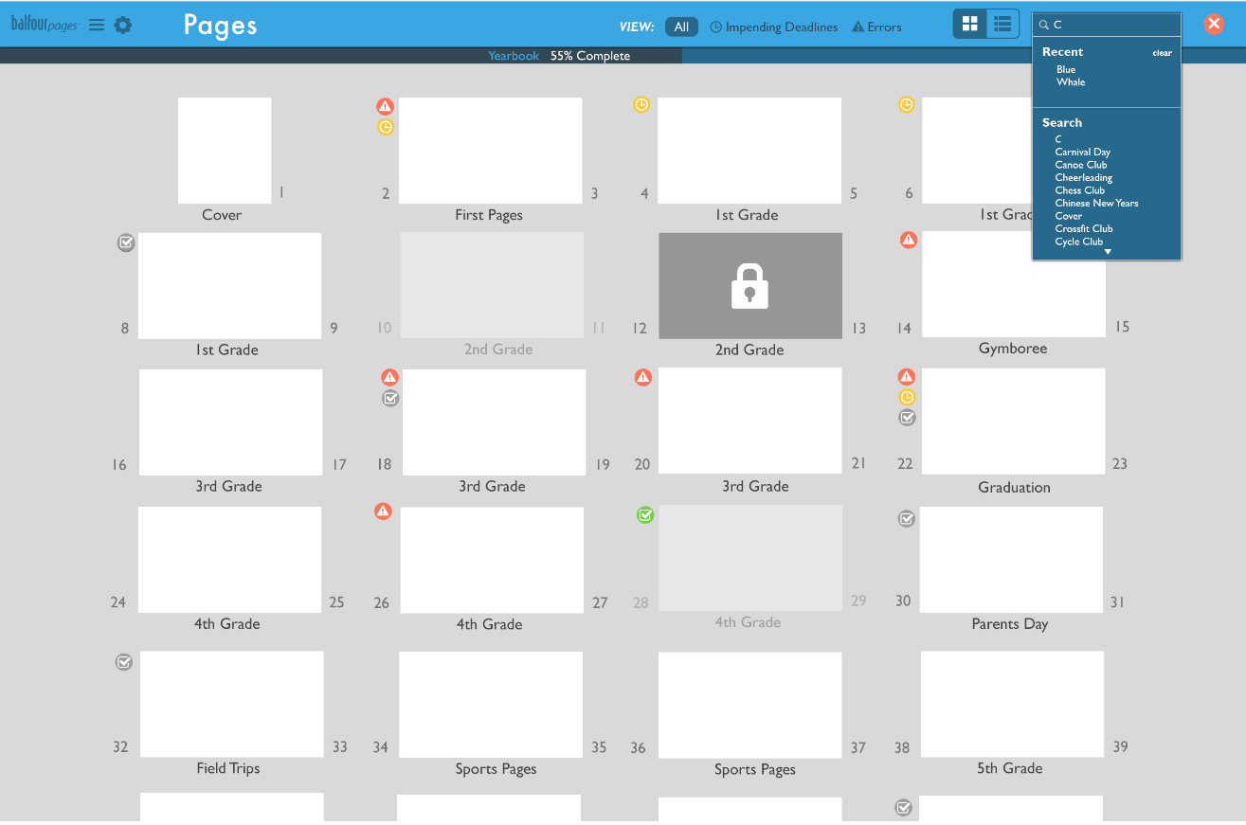Image resolution: width=1246 pixels, height=825 pixels.
Task: Select Crossfit Club from search results
Action: click(x=1083, y=228)
